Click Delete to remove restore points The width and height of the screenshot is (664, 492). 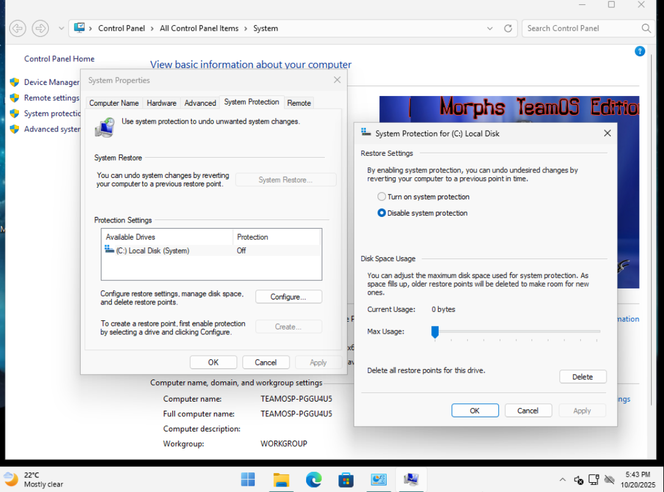583,376
